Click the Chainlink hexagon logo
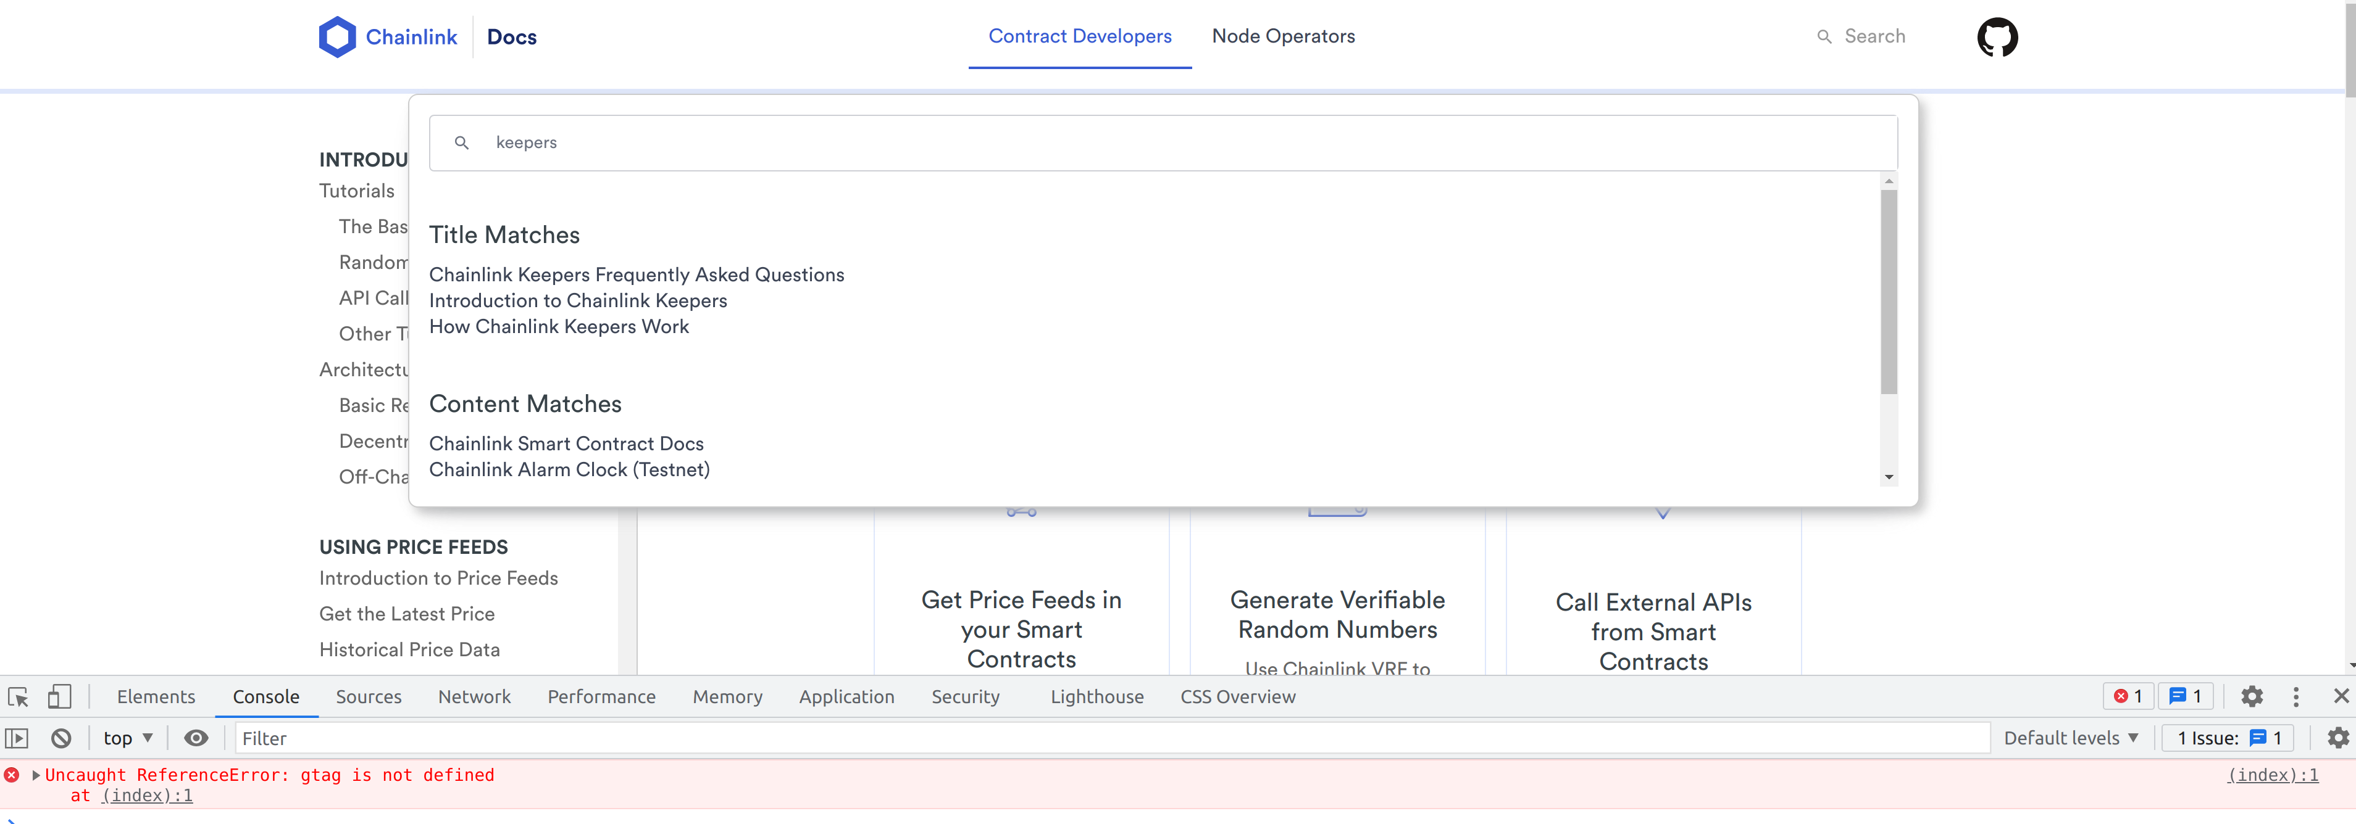This screenshot has width=2356, height=824. (x=338, y=36)
